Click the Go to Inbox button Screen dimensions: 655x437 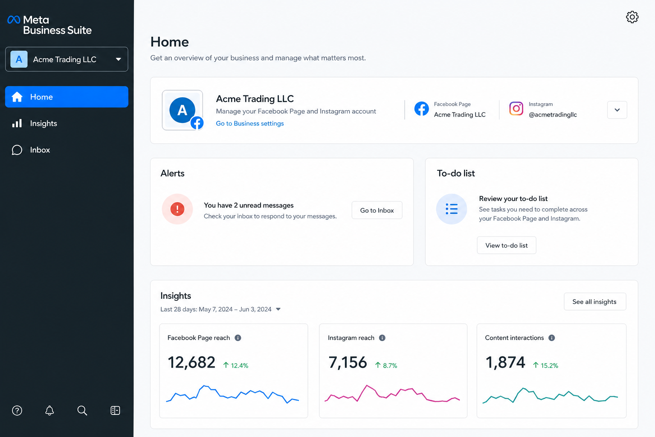coord(377,210)
